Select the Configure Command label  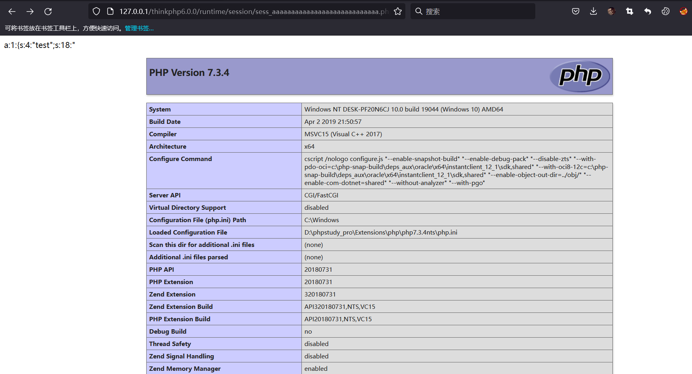(180, 159)
